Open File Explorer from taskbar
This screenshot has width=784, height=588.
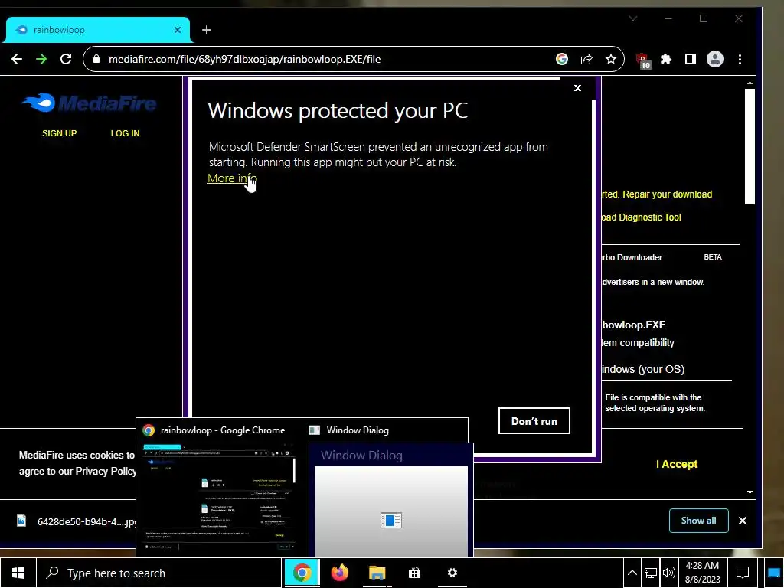tap(377, 573)
